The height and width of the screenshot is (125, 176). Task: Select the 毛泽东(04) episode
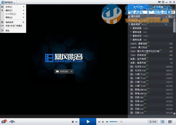coord(150,70)
